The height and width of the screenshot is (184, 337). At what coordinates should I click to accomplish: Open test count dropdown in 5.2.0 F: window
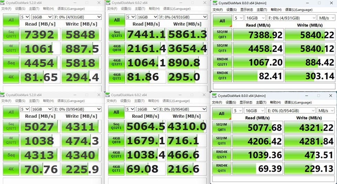click(x=25, y=17)
